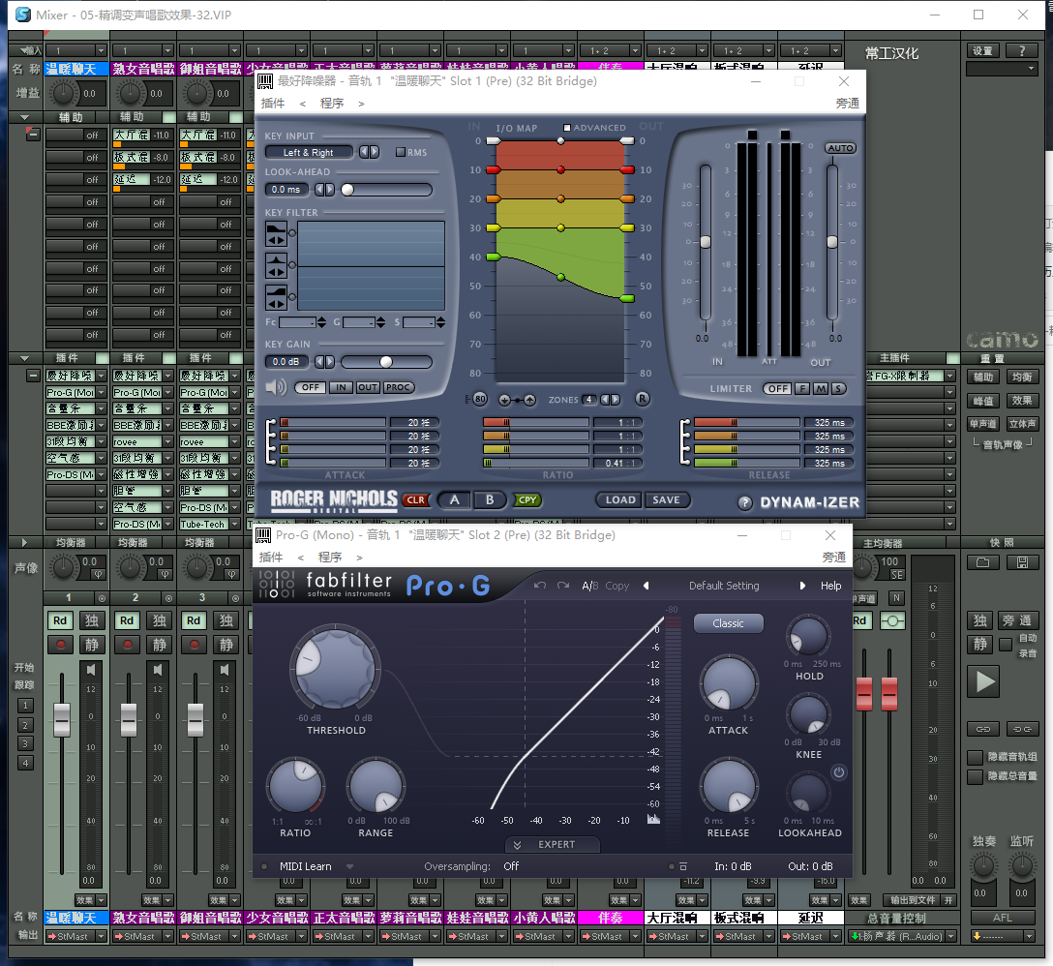This screenshot has width=1053, height=966.
Task: Click the LOAD button in Dynam-izer
Action: click(619, 499)
